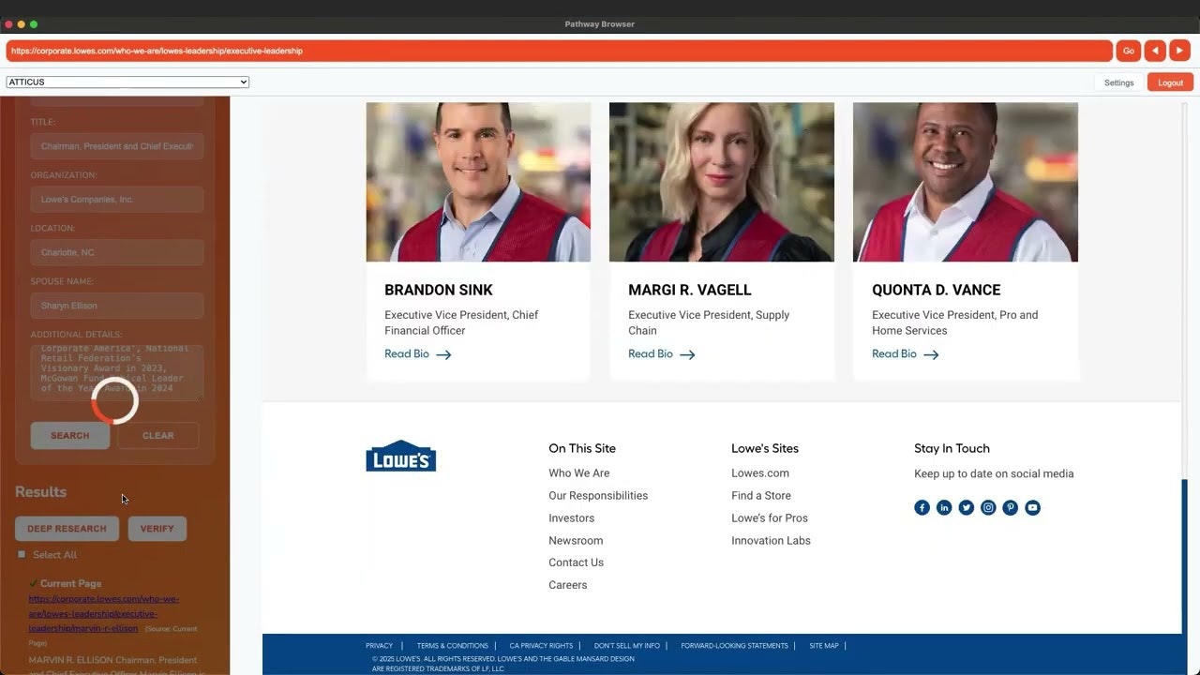This screenshot has height=675, width=1200.
Task: Click arrow next to Margi Vagell Read Bio
Action: [x=687, y=354]
